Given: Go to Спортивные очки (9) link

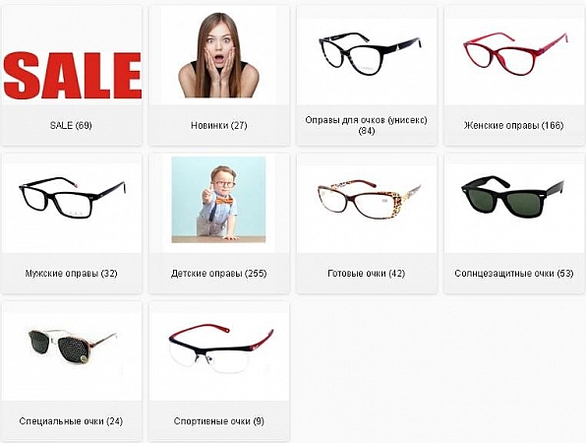Looking at the screenshot, I should (x=219, y=421).
